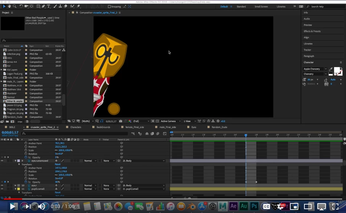Screen dimensions: 346x213
Task: Toggle Position stopwatch for eye.r.unamused layer
Action: tap(26, 171)
